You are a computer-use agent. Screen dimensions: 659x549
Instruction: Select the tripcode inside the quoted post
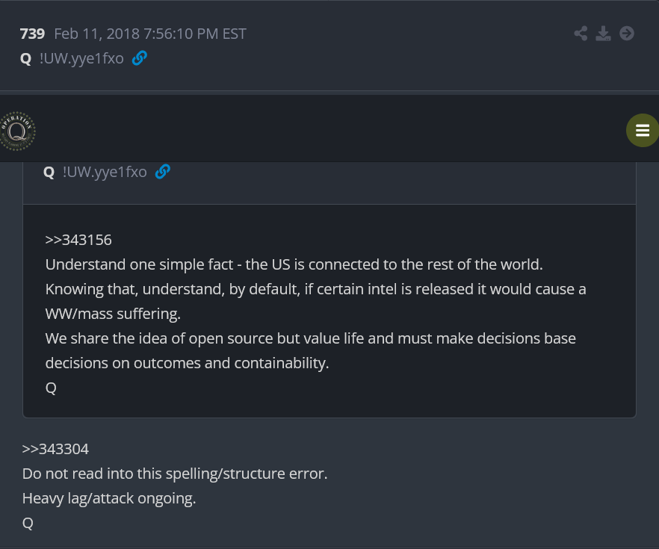(x=105, y=172)
